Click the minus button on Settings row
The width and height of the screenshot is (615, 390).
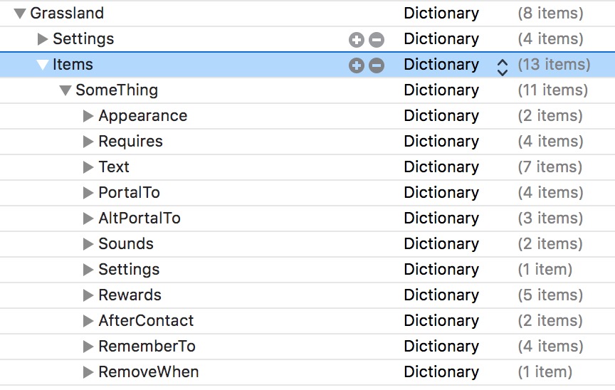377,40
